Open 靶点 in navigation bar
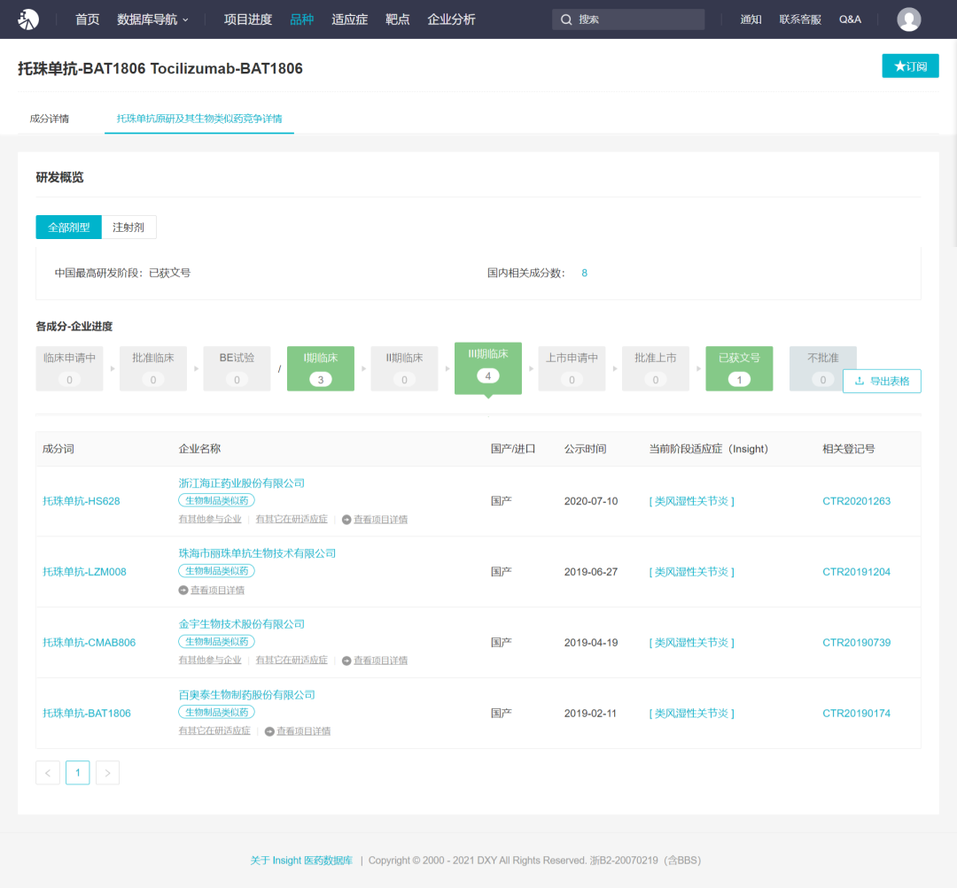This screenshot has height=888, width=957. click(397, 19)
